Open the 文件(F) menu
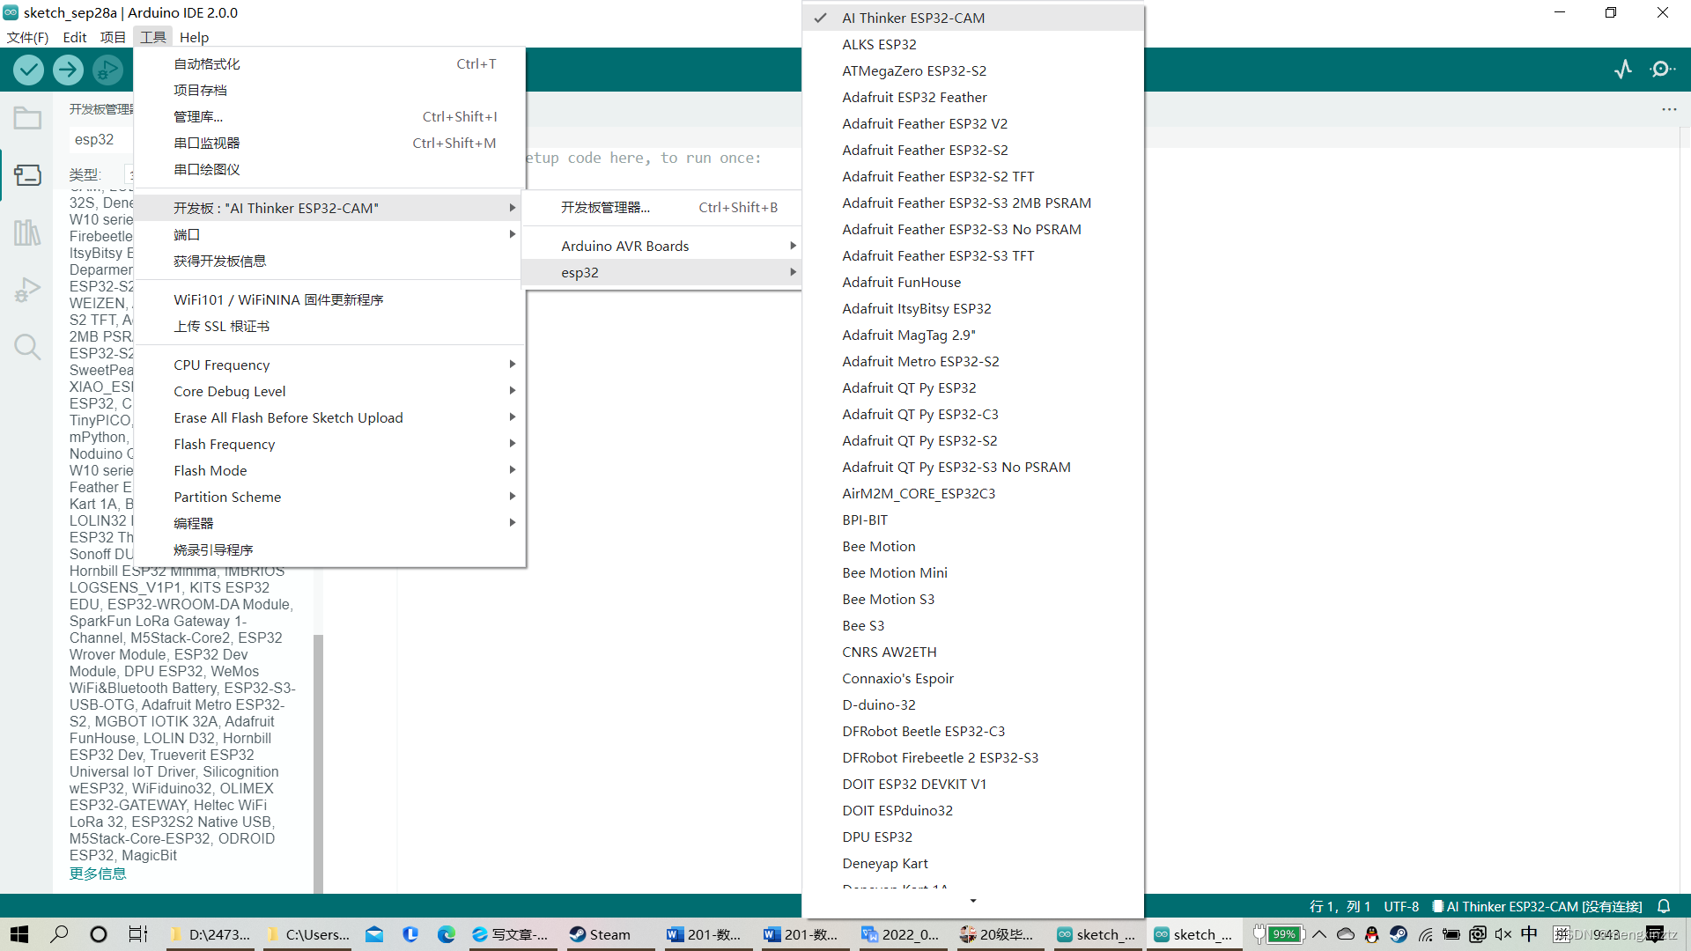 [27, 37]
